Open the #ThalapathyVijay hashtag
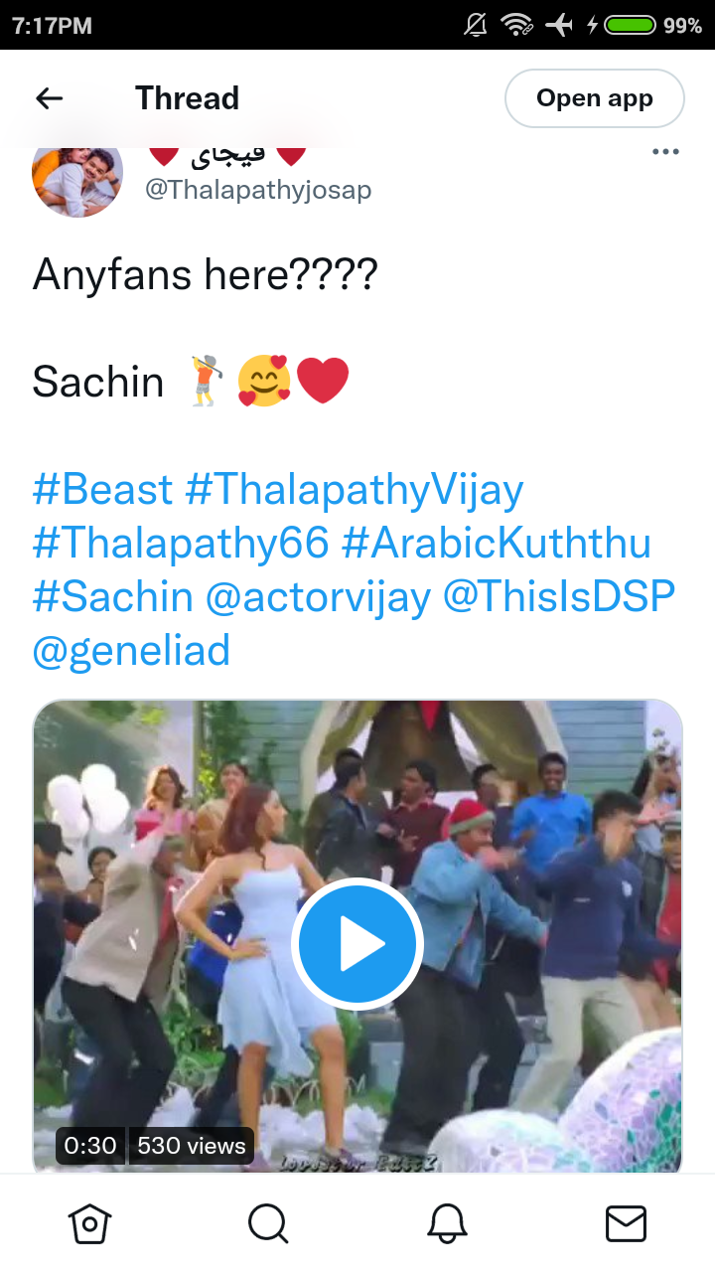This screenshot has height=1272, width=715. click(355, 490)
